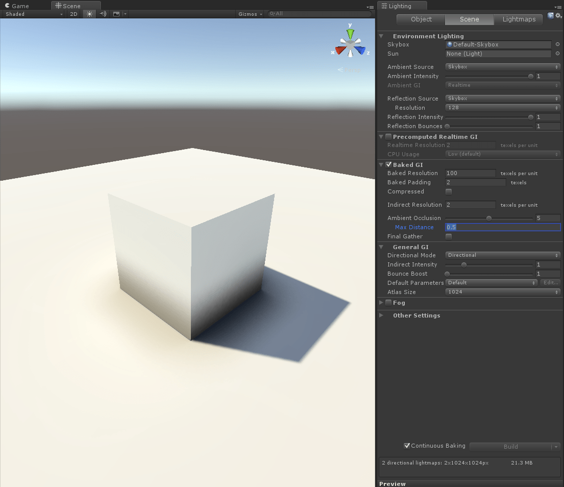Enable the Precomputed Realtime GI checkbox
The width and height of the screenshot is (564, 487).
(388, 136)
